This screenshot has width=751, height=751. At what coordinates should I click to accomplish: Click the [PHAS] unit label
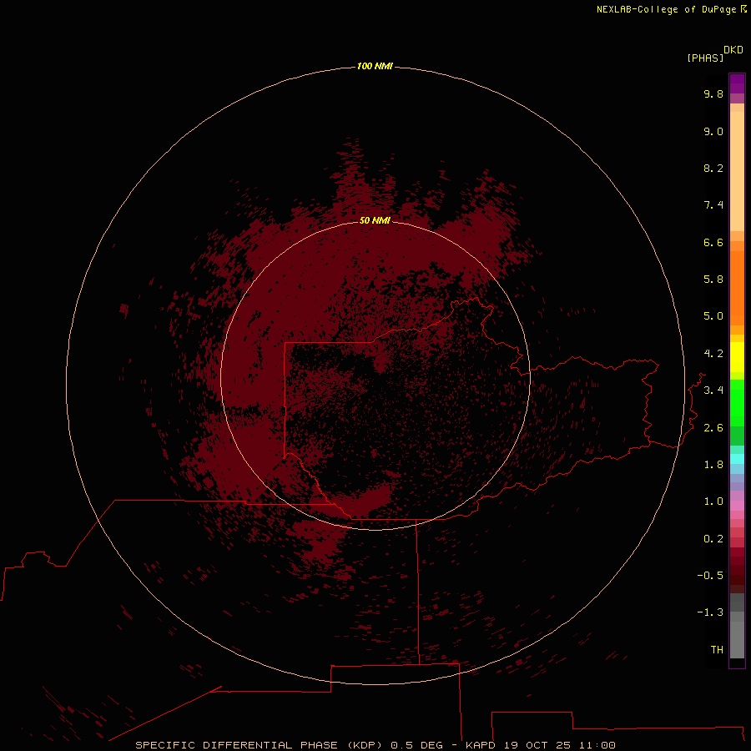[705, 58]
